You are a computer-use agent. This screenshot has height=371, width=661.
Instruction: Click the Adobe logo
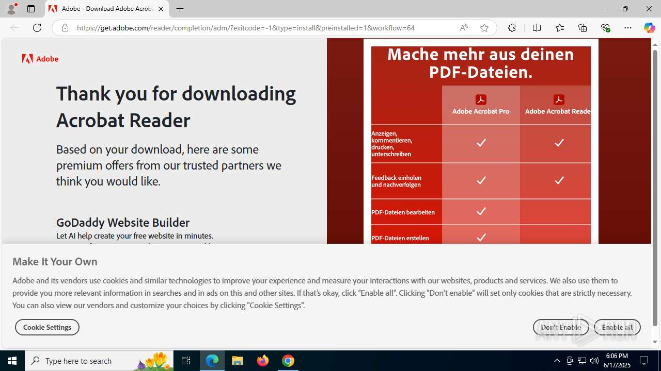(x=40, y=59)
